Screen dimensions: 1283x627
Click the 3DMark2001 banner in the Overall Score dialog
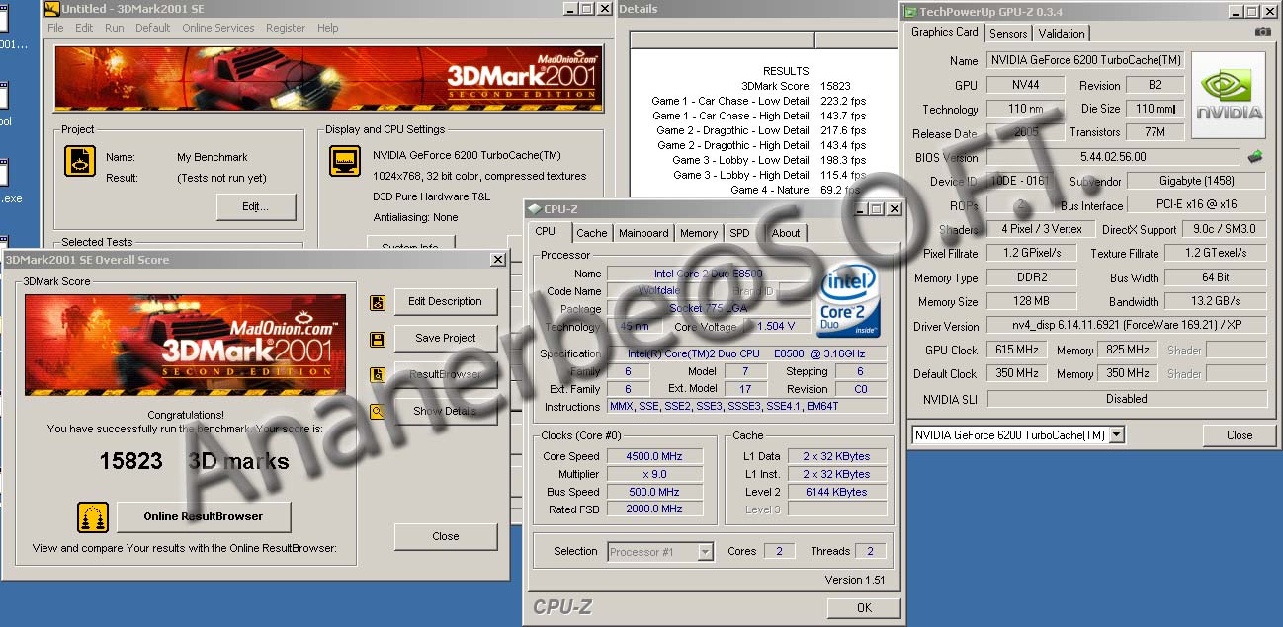[x=186, y=345]
